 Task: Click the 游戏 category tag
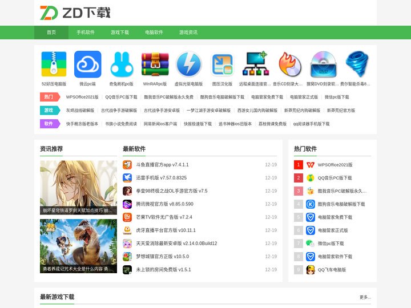pyautogui.click(x=50, y=110)
